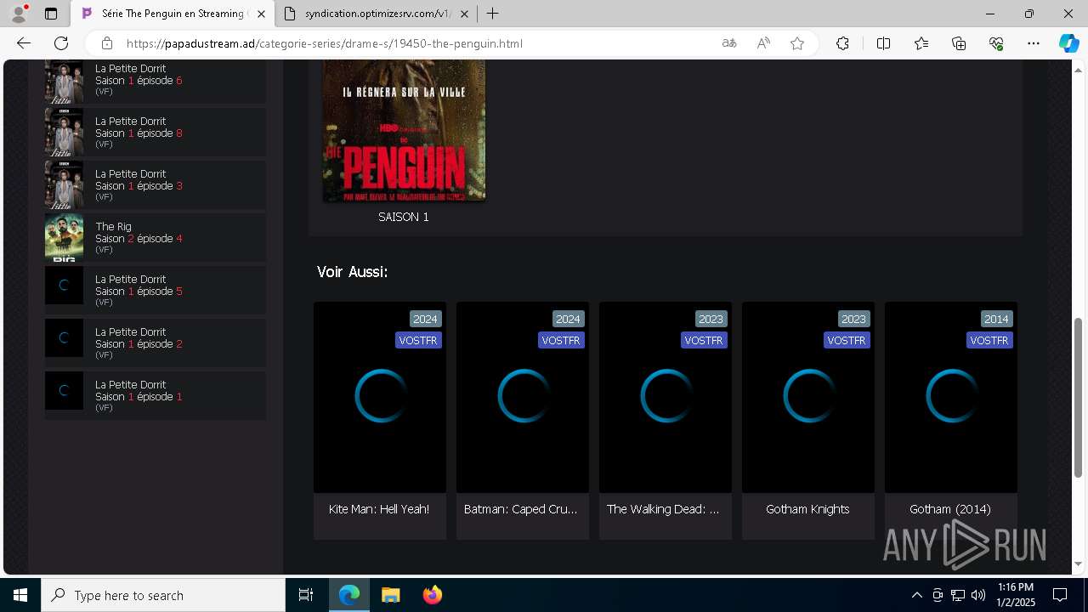Screen dimensions: 1088x612
Task: Open Kite Man: Hell Yeah! card
Action: point(380,421)
